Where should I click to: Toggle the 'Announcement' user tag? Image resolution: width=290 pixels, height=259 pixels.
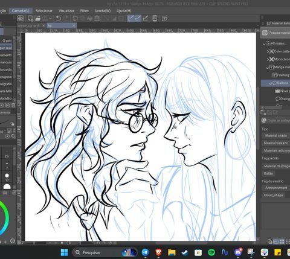tap(276, 188)
